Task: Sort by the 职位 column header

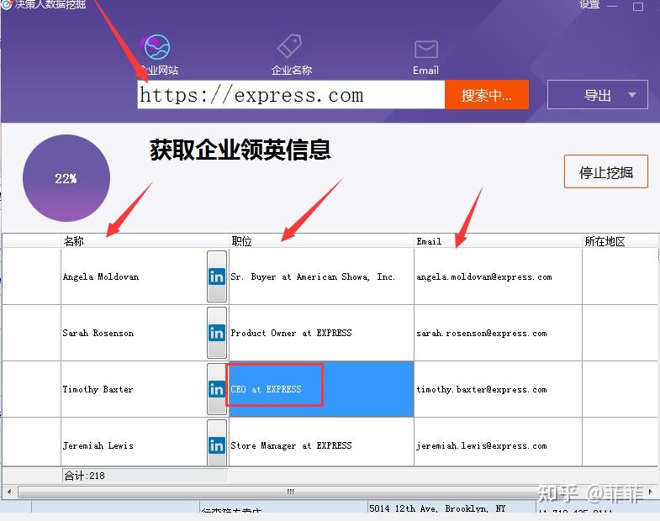Action: [x=321, y=241]
